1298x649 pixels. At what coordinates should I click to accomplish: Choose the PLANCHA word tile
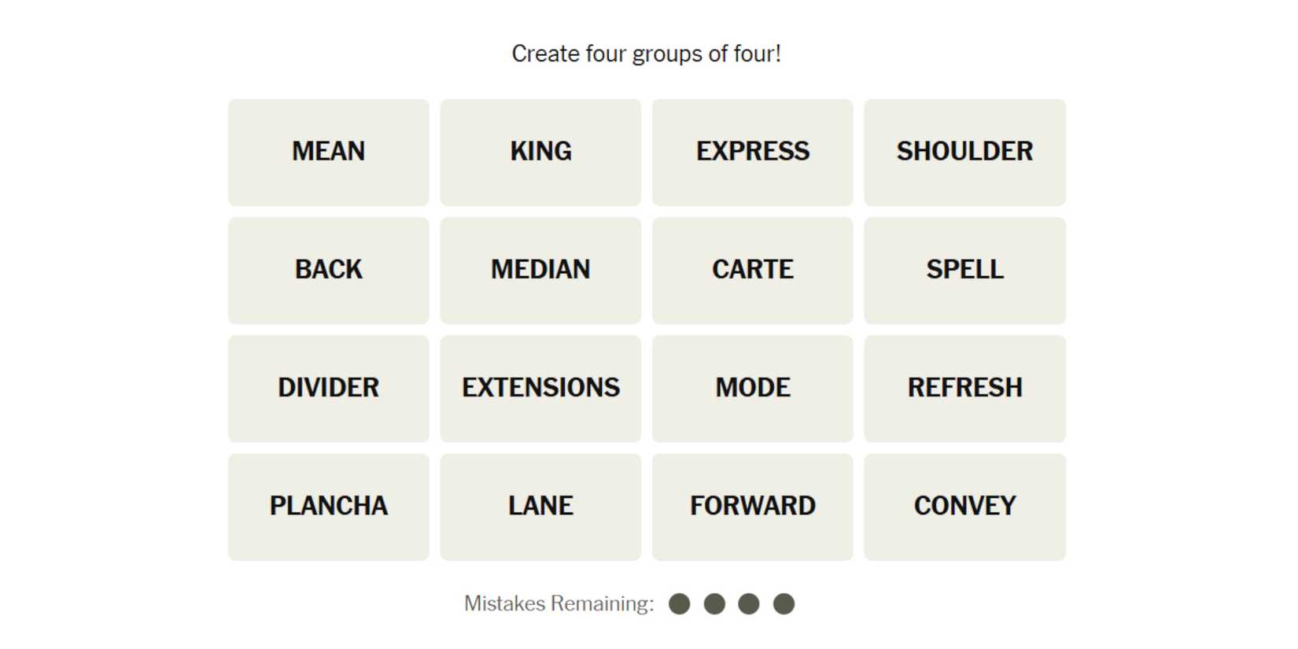(x=328, y=506)
